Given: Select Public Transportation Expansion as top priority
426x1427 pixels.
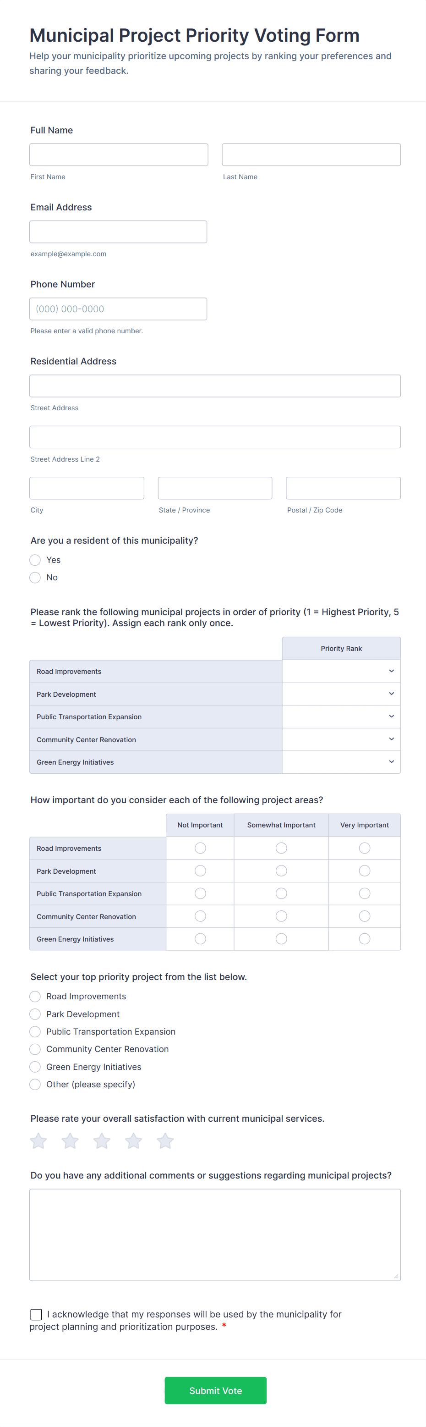Looking at the screenshot, I should click(35, 1031).
